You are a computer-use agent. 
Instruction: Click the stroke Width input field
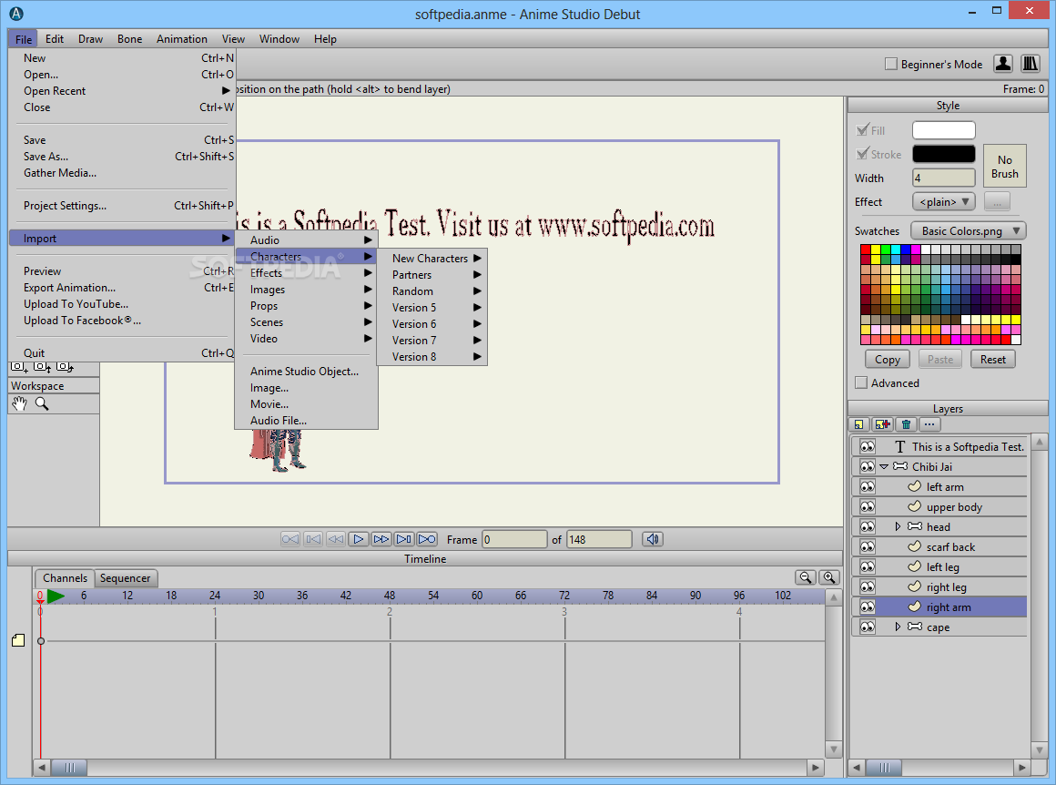click(x=943, y=178)
